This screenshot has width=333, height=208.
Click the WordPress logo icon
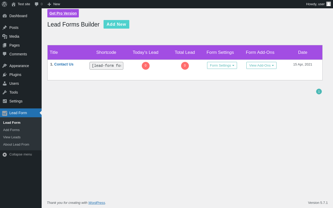point(4,4)
